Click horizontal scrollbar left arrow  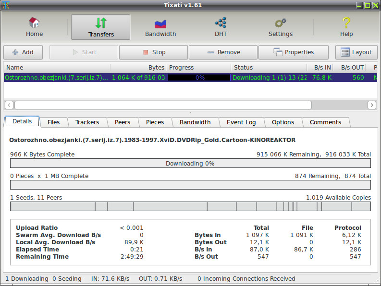pyautogui.click(x=9, y=105)
